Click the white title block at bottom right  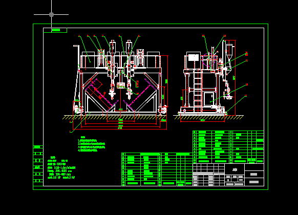[x=228, y=175]
